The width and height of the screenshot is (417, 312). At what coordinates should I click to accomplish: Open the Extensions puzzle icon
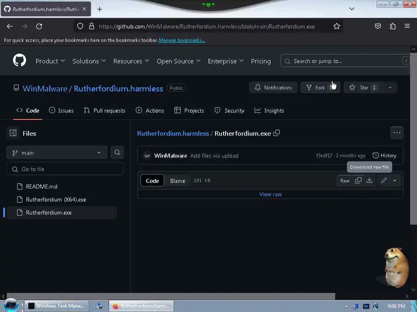point(393,26)
